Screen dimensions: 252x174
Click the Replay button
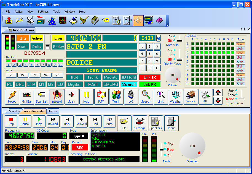click(x=58, y=46)
